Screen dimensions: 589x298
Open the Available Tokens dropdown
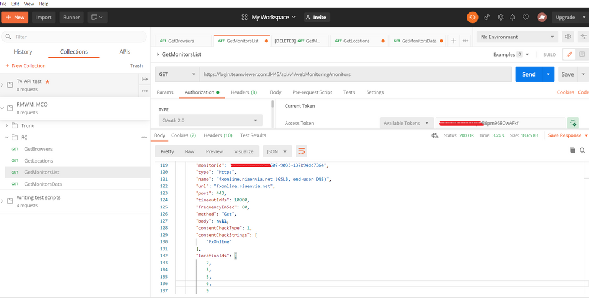[x=406, y=123]
